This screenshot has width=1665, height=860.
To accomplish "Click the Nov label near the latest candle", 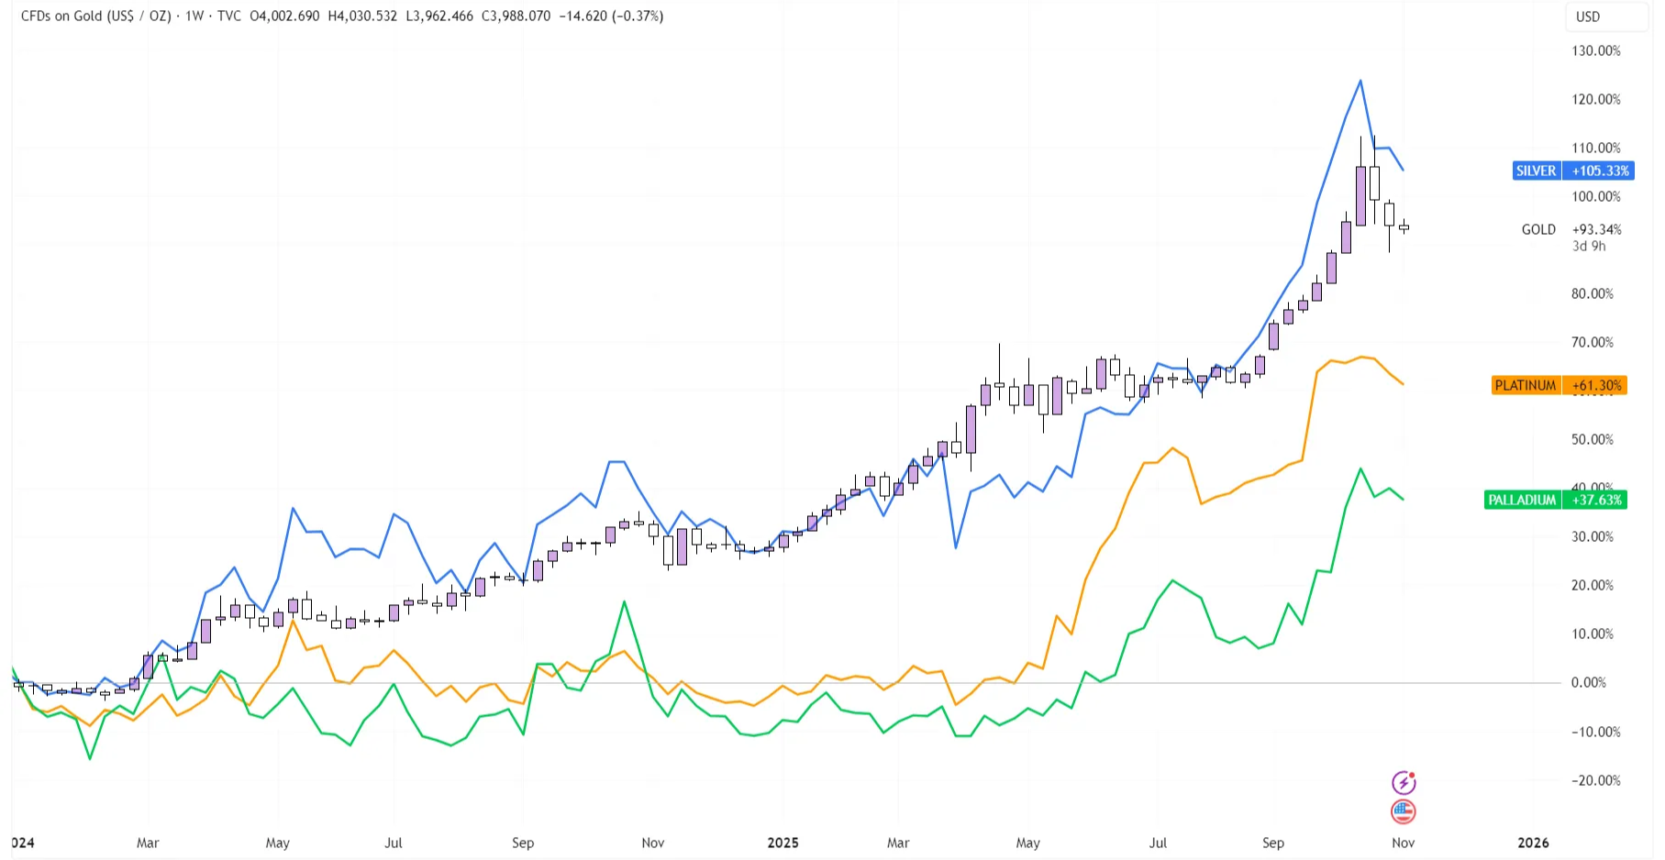I will (1403, 843).
